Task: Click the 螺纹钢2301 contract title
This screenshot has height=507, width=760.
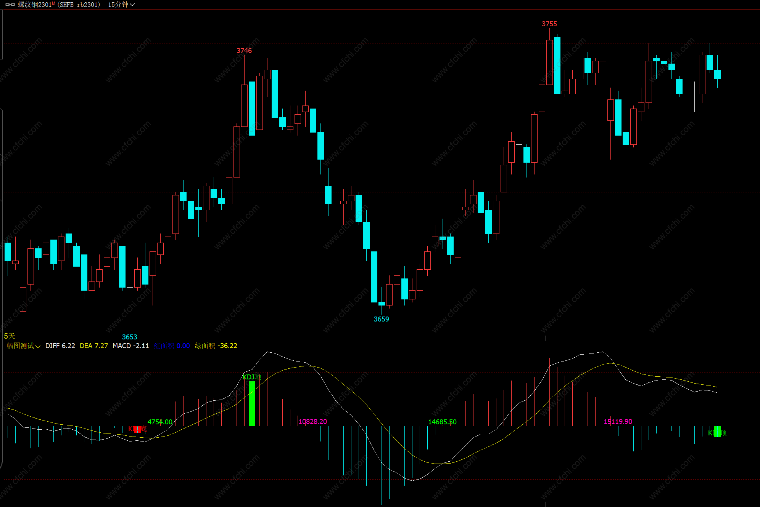Action: click(x=34, y=5)
